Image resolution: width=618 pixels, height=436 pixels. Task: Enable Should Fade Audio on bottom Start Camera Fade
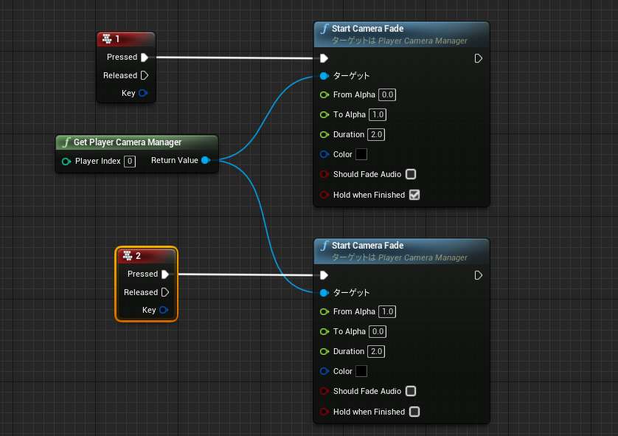411,391
